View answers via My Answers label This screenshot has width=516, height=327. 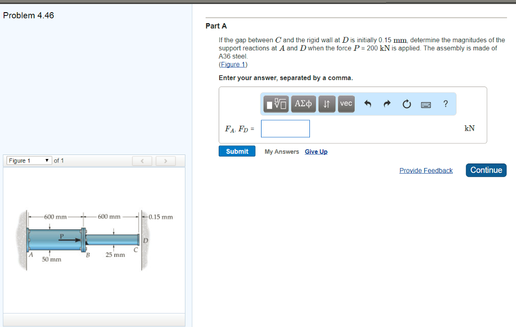click(282, 151)
